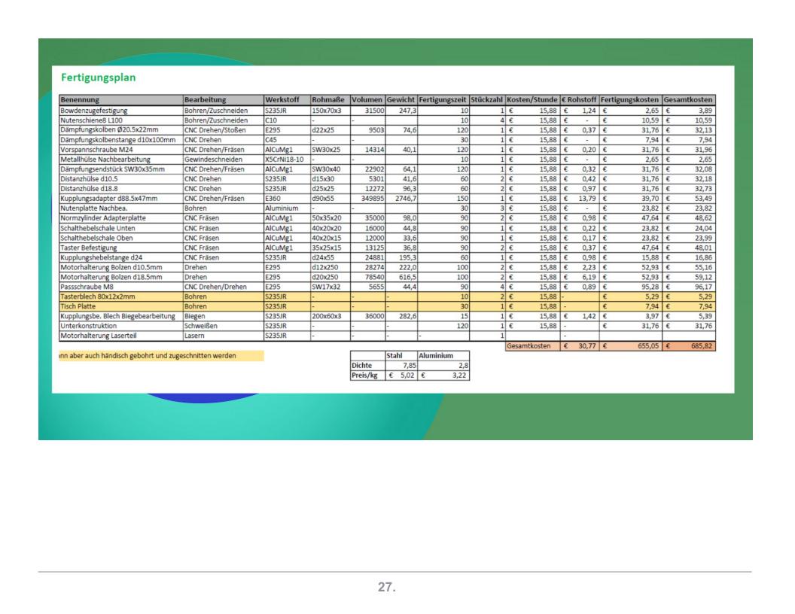Click page number 27 at bottom

coord(387,586)
